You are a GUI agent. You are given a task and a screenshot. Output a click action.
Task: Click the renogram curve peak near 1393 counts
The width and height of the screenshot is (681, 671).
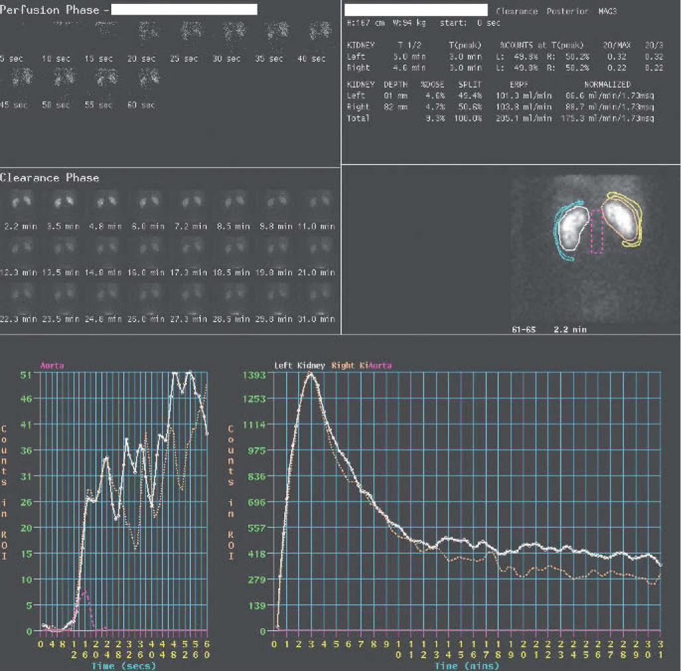click(x=309, y=375)
